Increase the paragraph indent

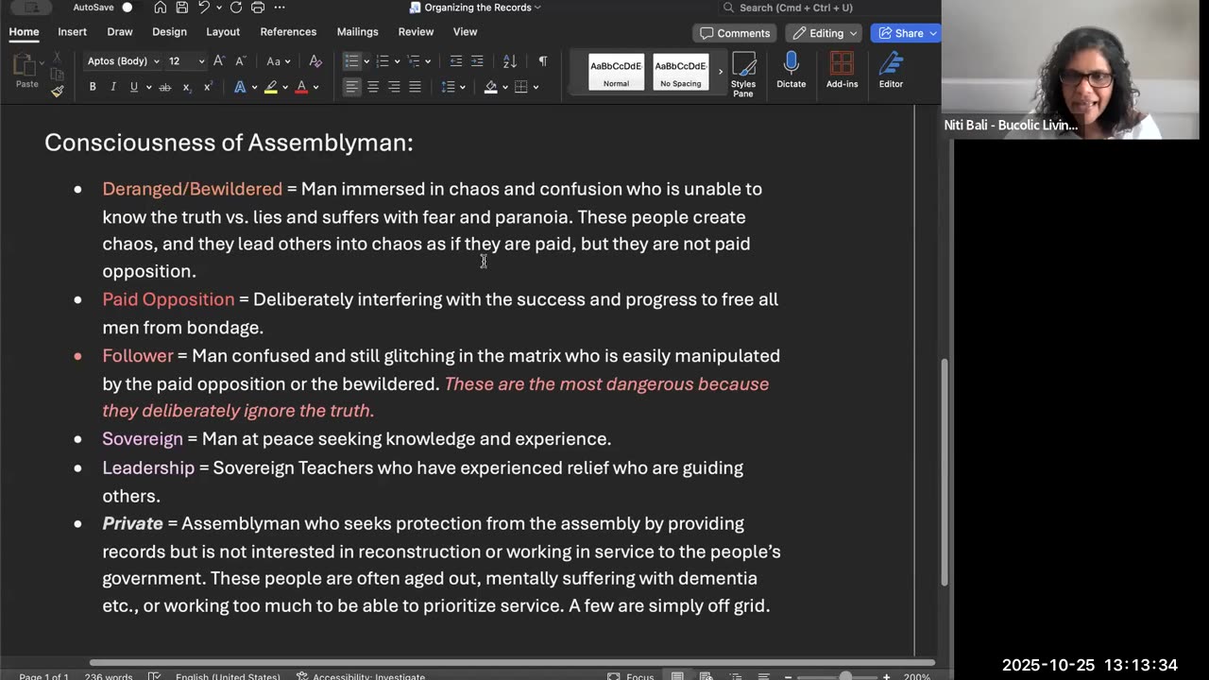tap(478, 61)
